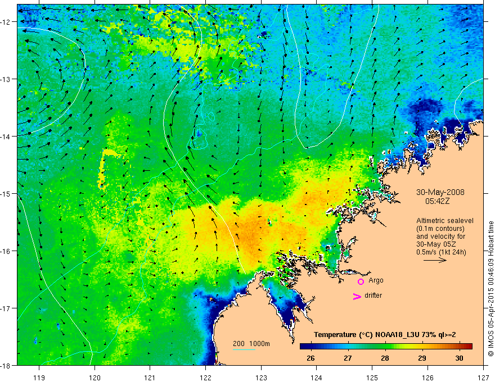This screenshot has width=495, height=382.
Task: Click the longitude axis label '125'
Action: pyautogui.click(x=372, y=378)
